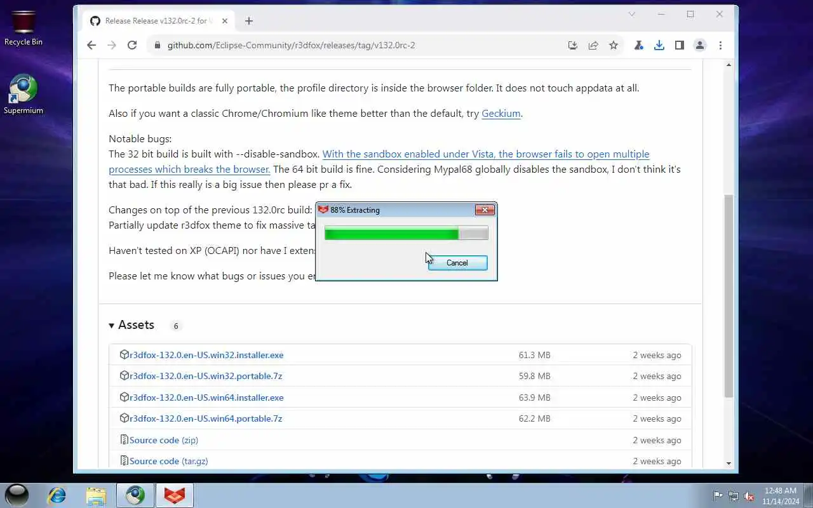Open the tab search dropdown chevron
813x508 pixels.
632,14
